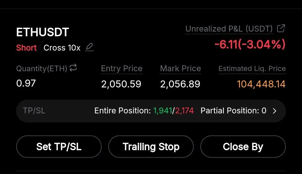Select the Quantity(ETH) label
Viewport: 302px width, 174px height.
(42, 68)
